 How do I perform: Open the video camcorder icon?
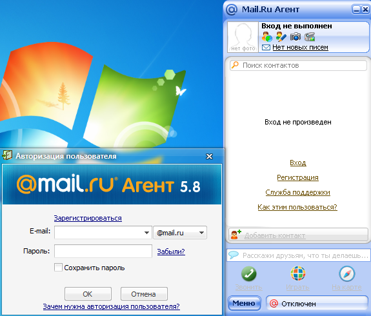coord(310,37)
